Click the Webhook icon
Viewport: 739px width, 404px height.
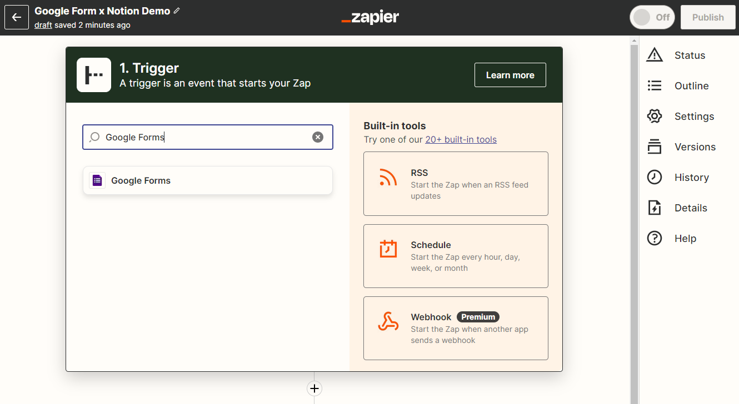click(x=388, y=321)
